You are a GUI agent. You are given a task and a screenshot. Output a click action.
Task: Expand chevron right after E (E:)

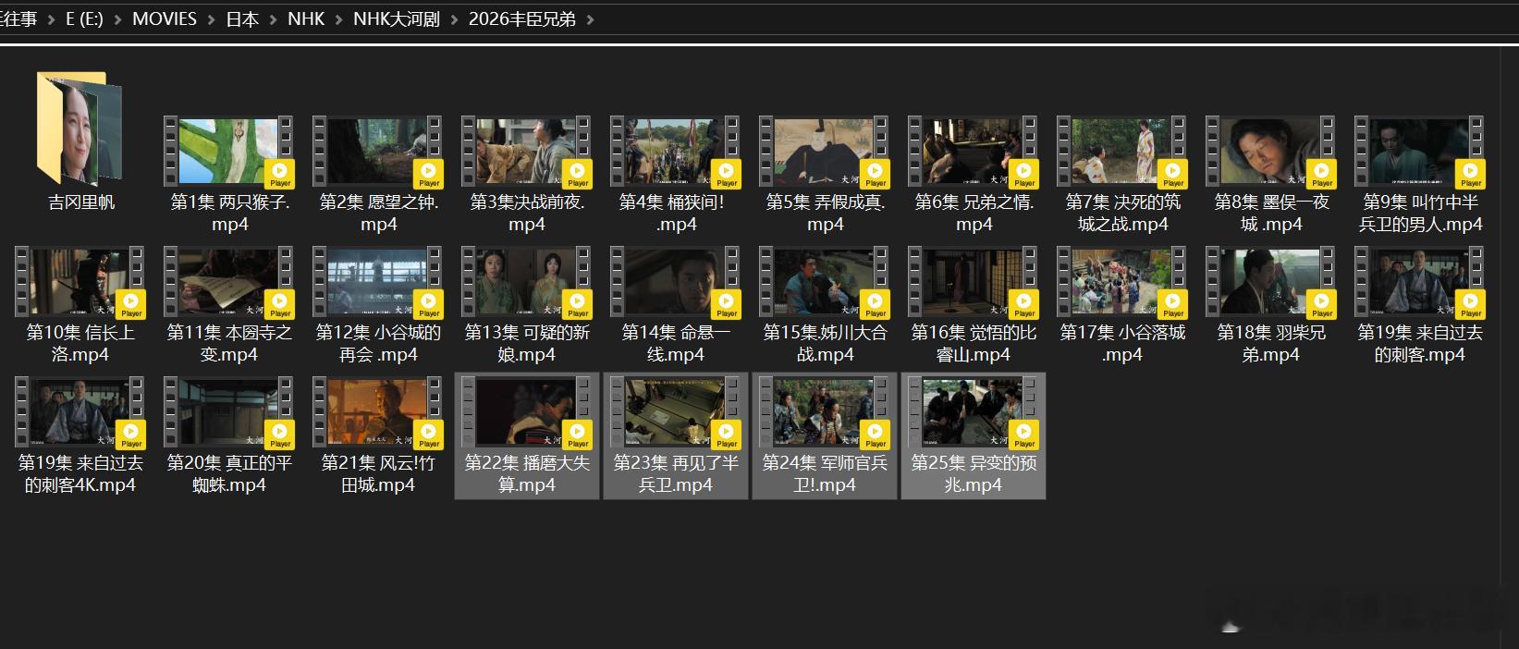coord(118,18)
